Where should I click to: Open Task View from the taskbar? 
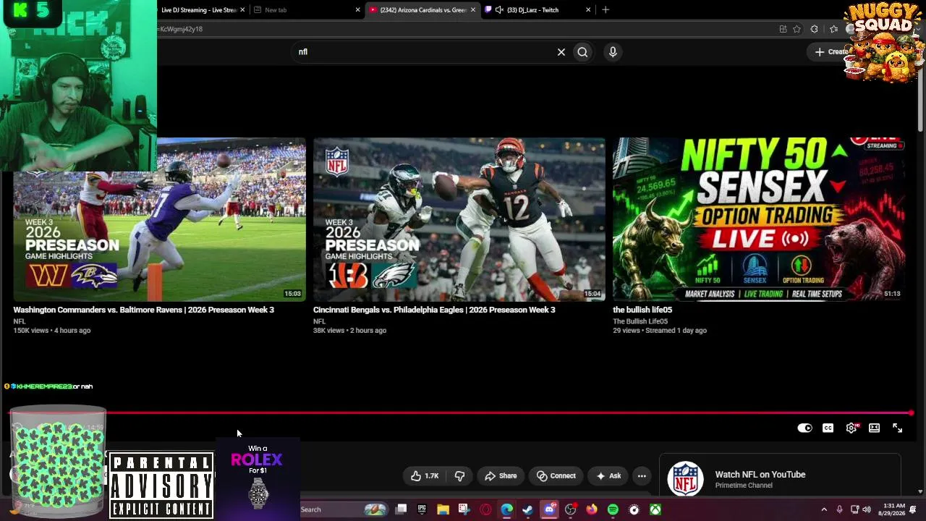(402, 509)
